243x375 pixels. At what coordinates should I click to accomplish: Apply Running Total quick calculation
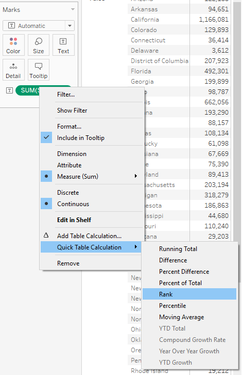click(x=178, y=249)
